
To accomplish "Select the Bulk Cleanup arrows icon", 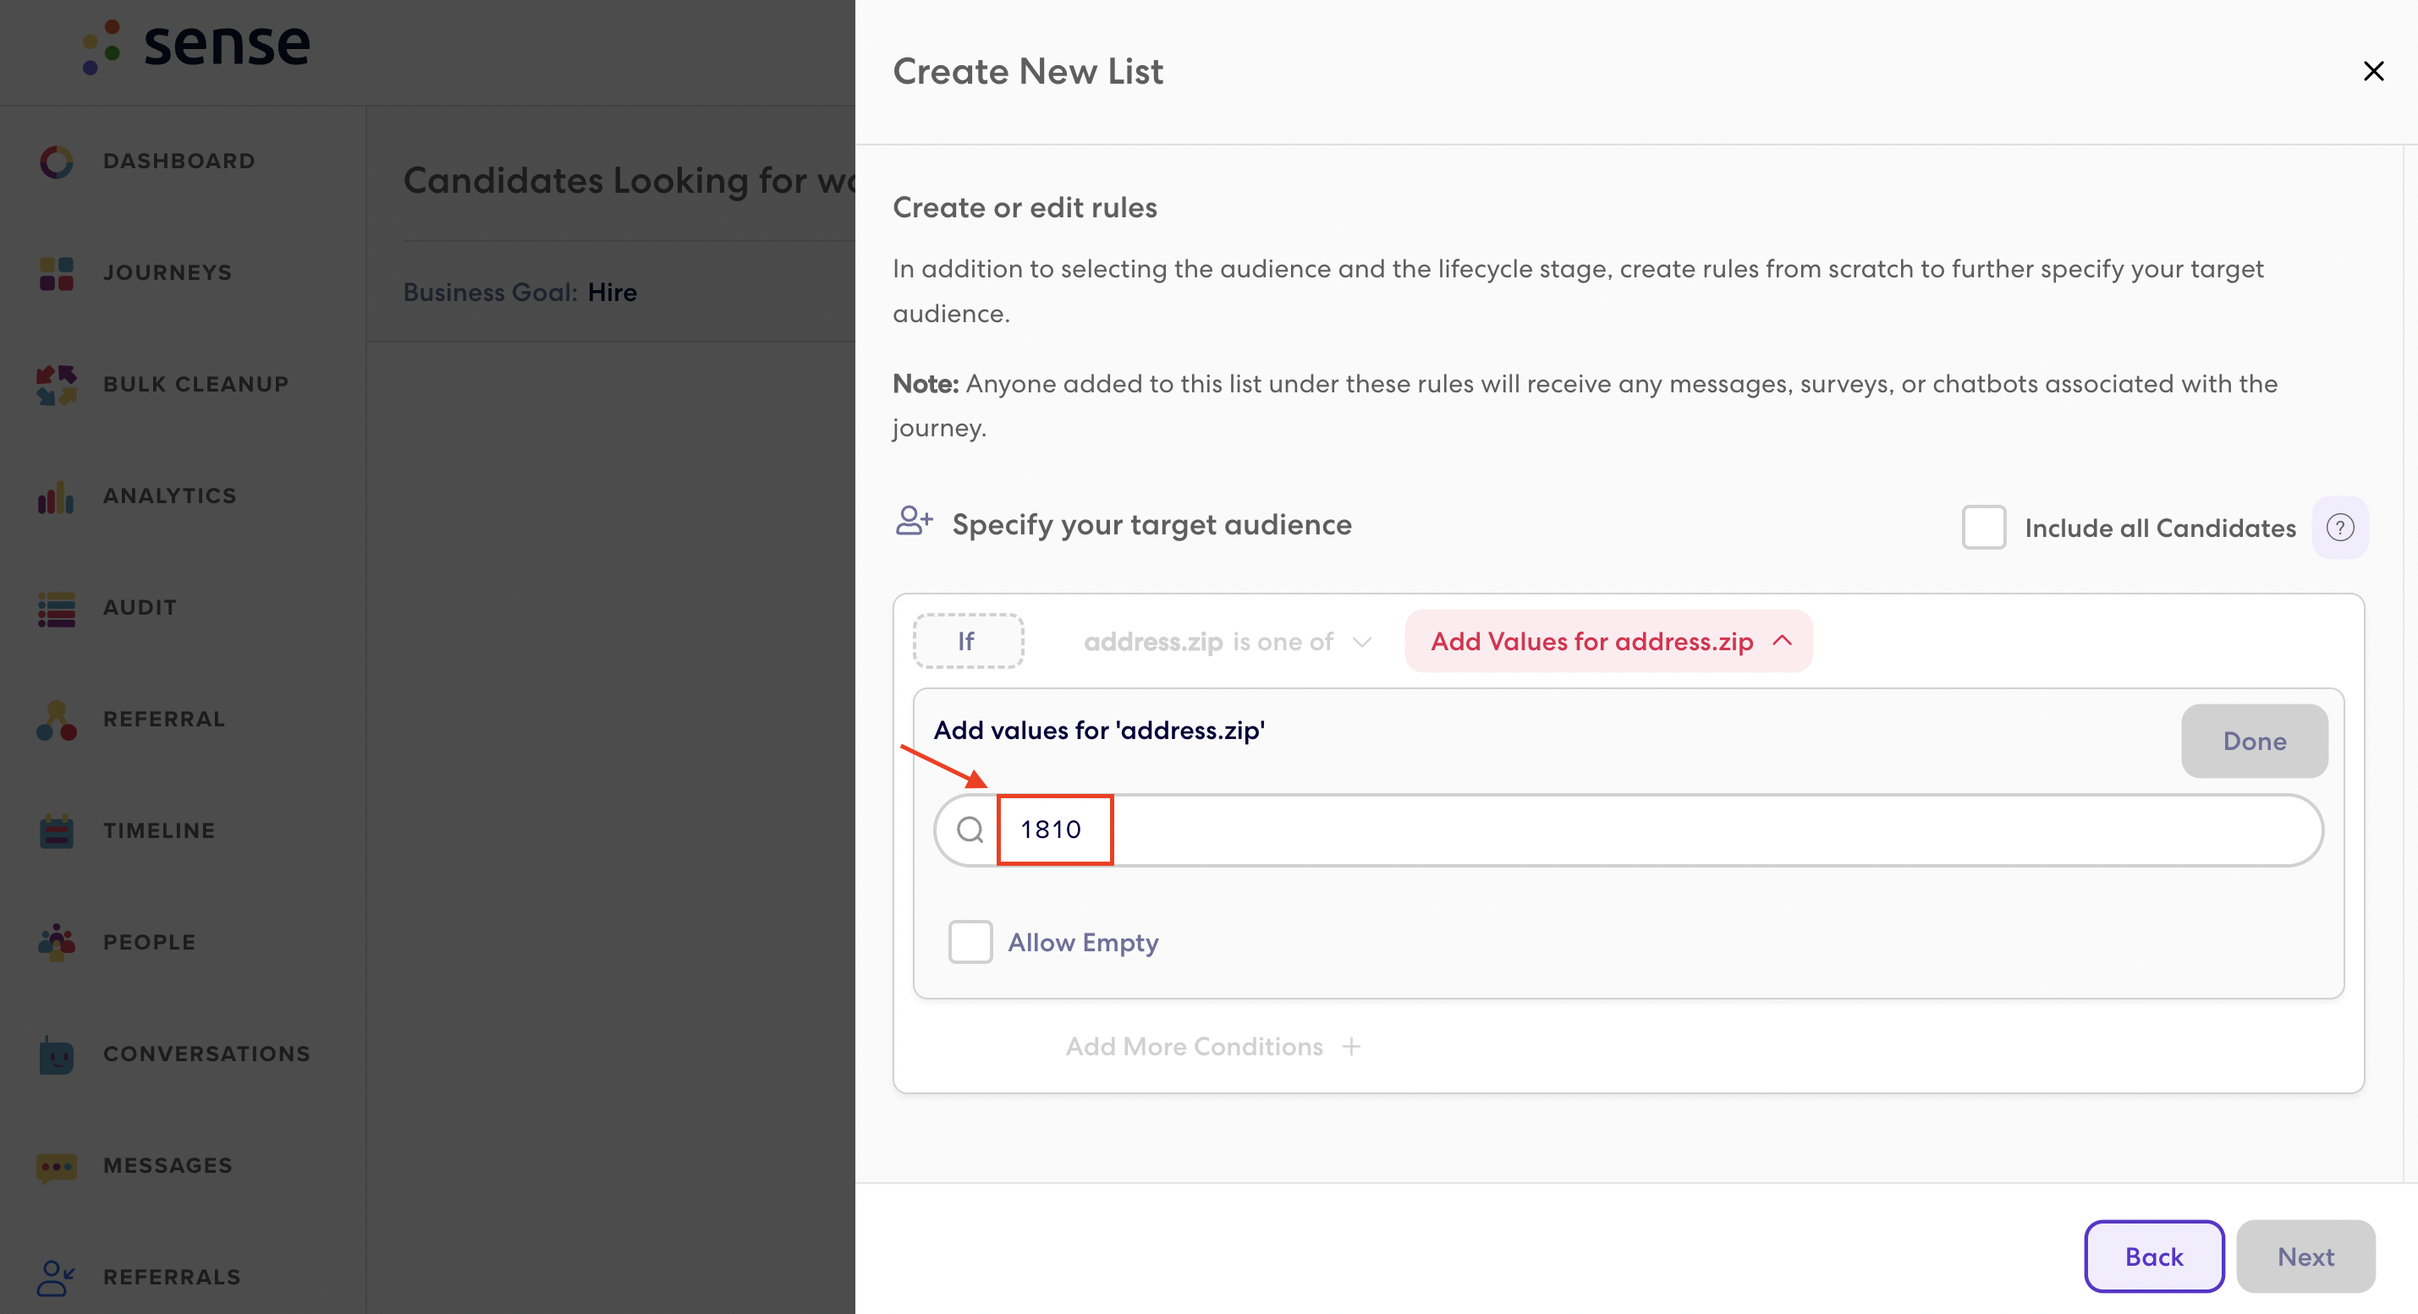I will 57,385.
